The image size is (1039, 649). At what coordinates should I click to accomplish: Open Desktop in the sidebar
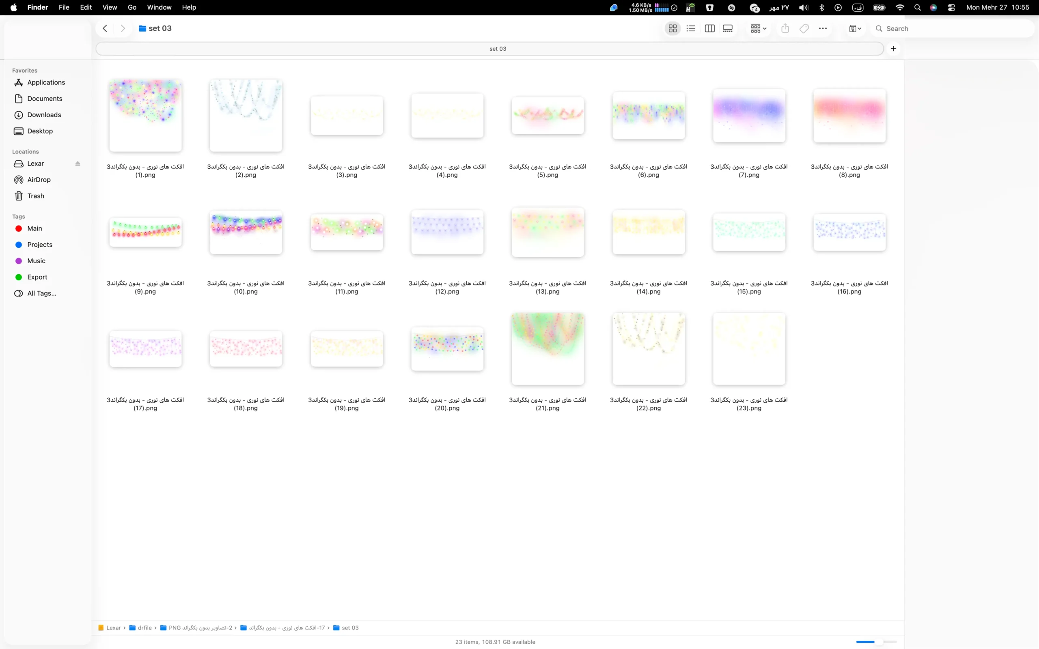coord(40,131)
